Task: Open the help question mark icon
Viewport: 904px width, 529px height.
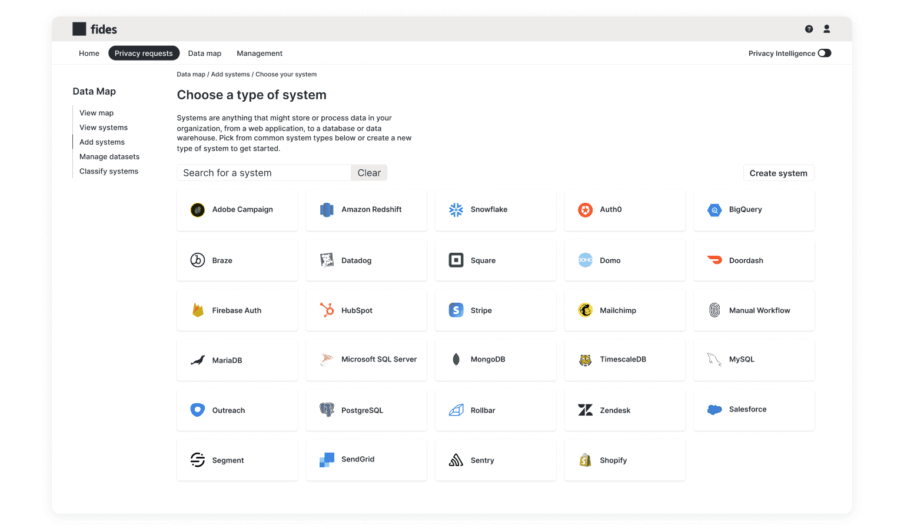Action: pyautogui.click(x=809, y=29)
